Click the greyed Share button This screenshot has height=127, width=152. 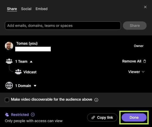pyautogui.click(x=135, y=26)
